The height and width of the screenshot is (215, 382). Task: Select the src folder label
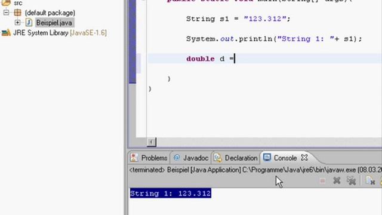[x=18, y=3]
